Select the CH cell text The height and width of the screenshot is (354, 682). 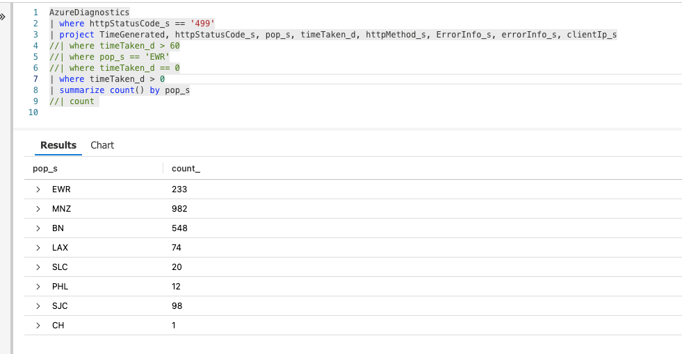coord(58,326)
